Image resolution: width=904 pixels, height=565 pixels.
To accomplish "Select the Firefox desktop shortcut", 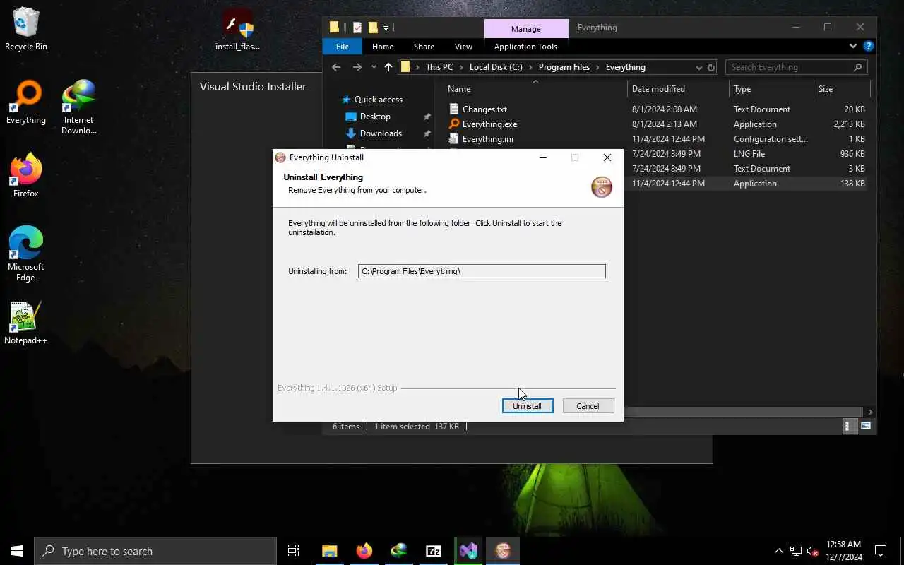I will (26, 176).
